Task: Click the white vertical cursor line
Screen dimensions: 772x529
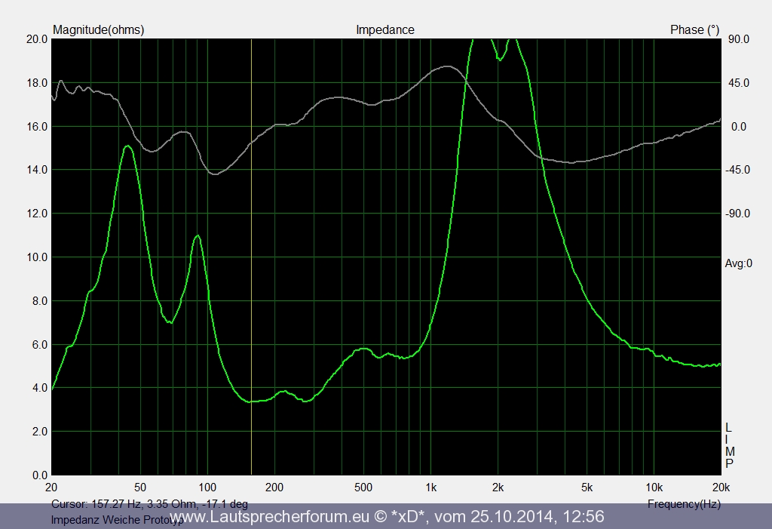Action: tap(251, 226)
